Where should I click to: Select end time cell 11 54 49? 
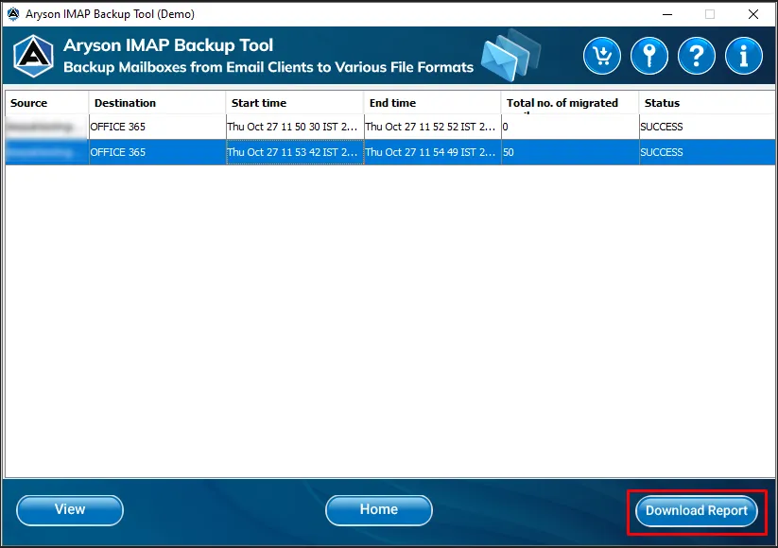[x=433, y=152]
